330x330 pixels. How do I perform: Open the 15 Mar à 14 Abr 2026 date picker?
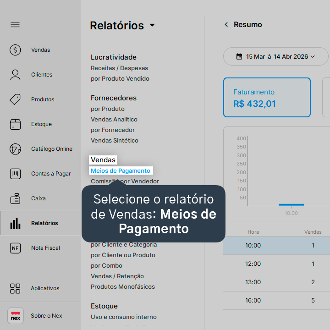point(276,56)
